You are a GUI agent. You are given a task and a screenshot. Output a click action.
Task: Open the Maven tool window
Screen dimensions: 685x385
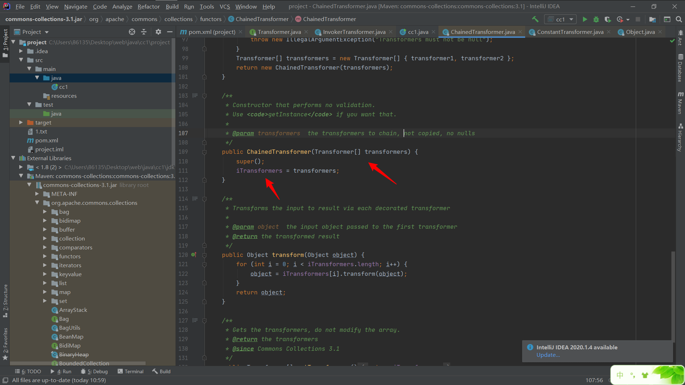[680, 103]
